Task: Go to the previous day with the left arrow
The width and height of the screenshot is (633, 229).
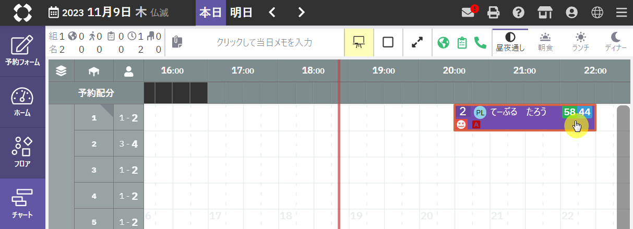Action: point(272,13)
